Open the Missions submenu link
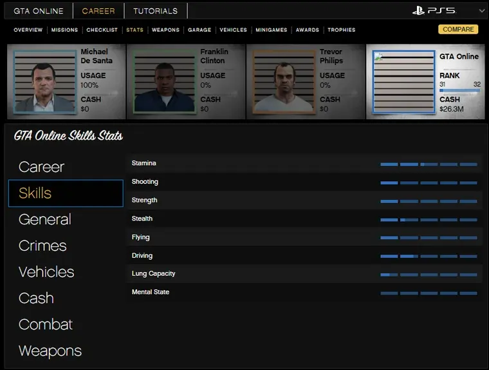The width and height of the screenshot is (489, 370). pyautogui.click(x=64, y=30)
